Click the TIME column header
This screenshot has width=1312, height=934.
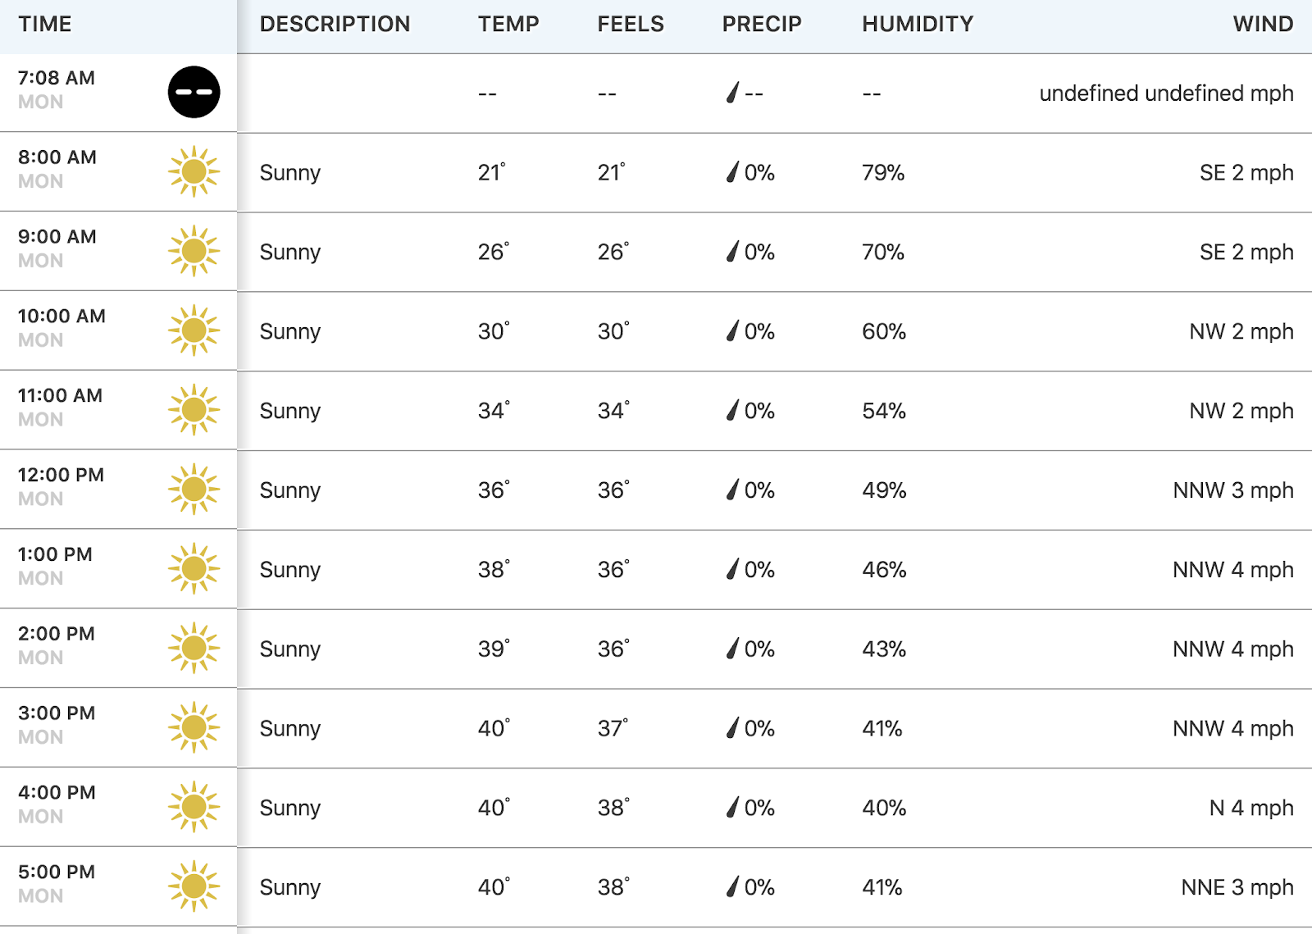[x=45, y=24]
